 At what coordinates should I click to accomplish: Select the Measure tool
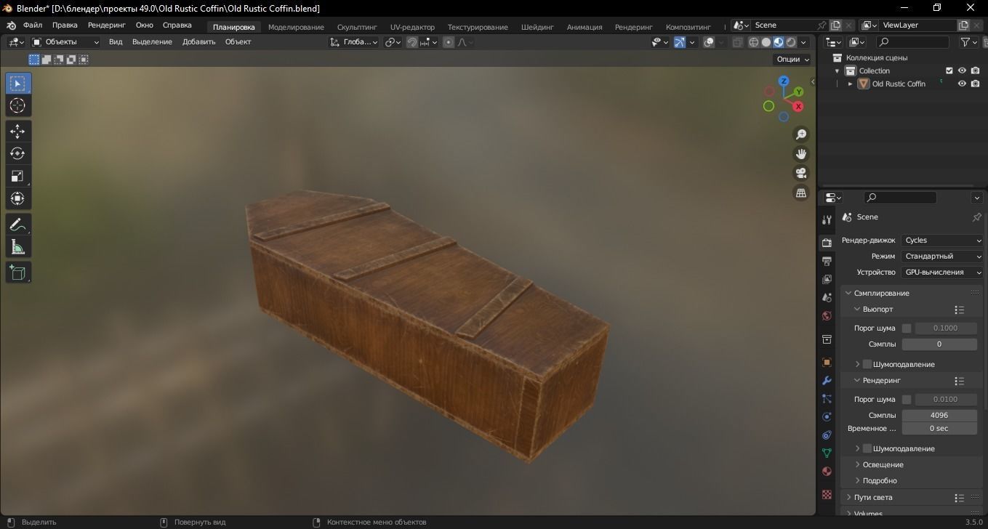click(x=18, y=247)
